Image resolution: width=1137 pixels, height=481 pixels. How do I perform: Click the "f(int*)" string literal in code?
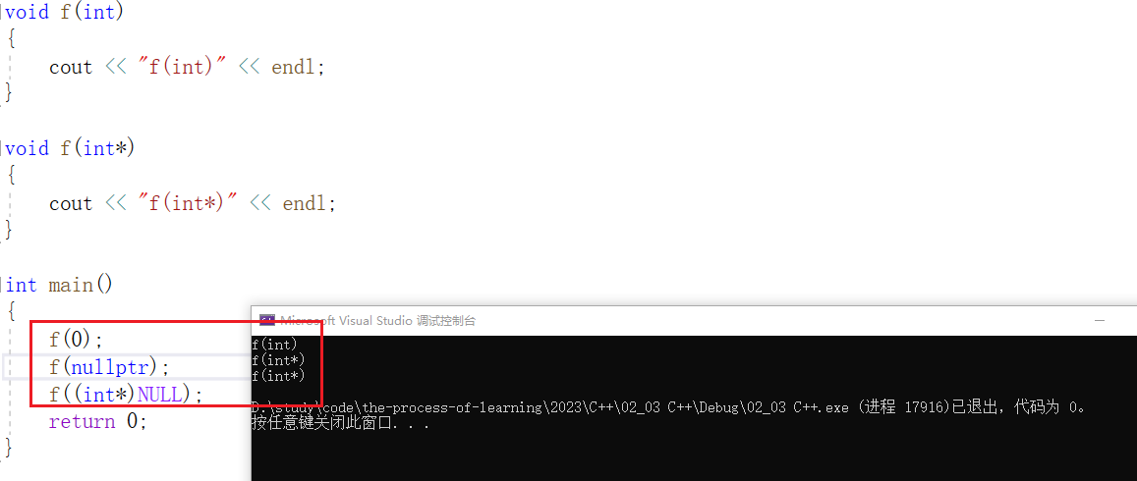(x=187, y=203)
